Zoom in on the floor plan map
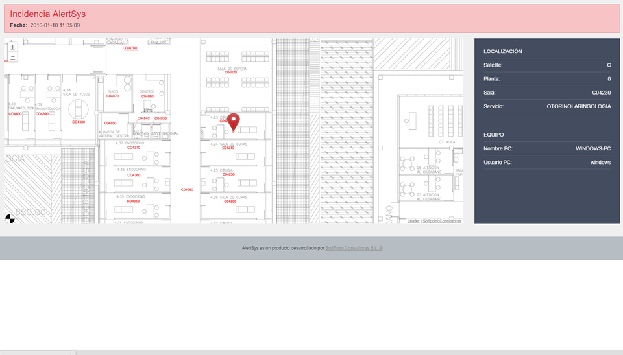Viewport: 623px width, 355px height. point(13,47)
